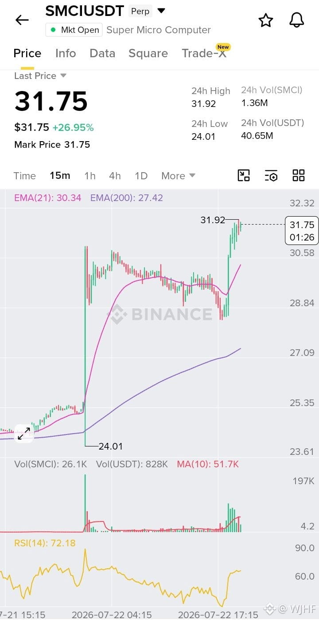Tap the RSI(14): 72.18 indicator label
This screenshot has height=620, width=319.
pyautogui.click(x=45, y=543)
